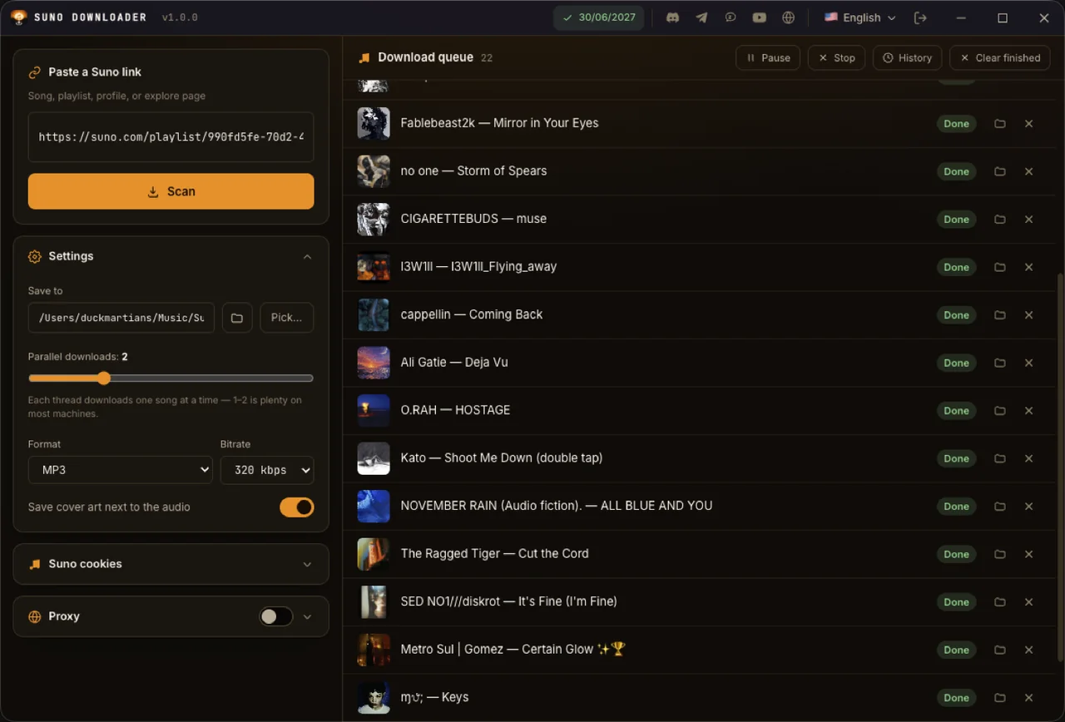Image resolution: width=1065 pixels, height=722 pixels.
Task: Remove cappellin — Coming Back from queue
Action: [x=1028, y=315]
